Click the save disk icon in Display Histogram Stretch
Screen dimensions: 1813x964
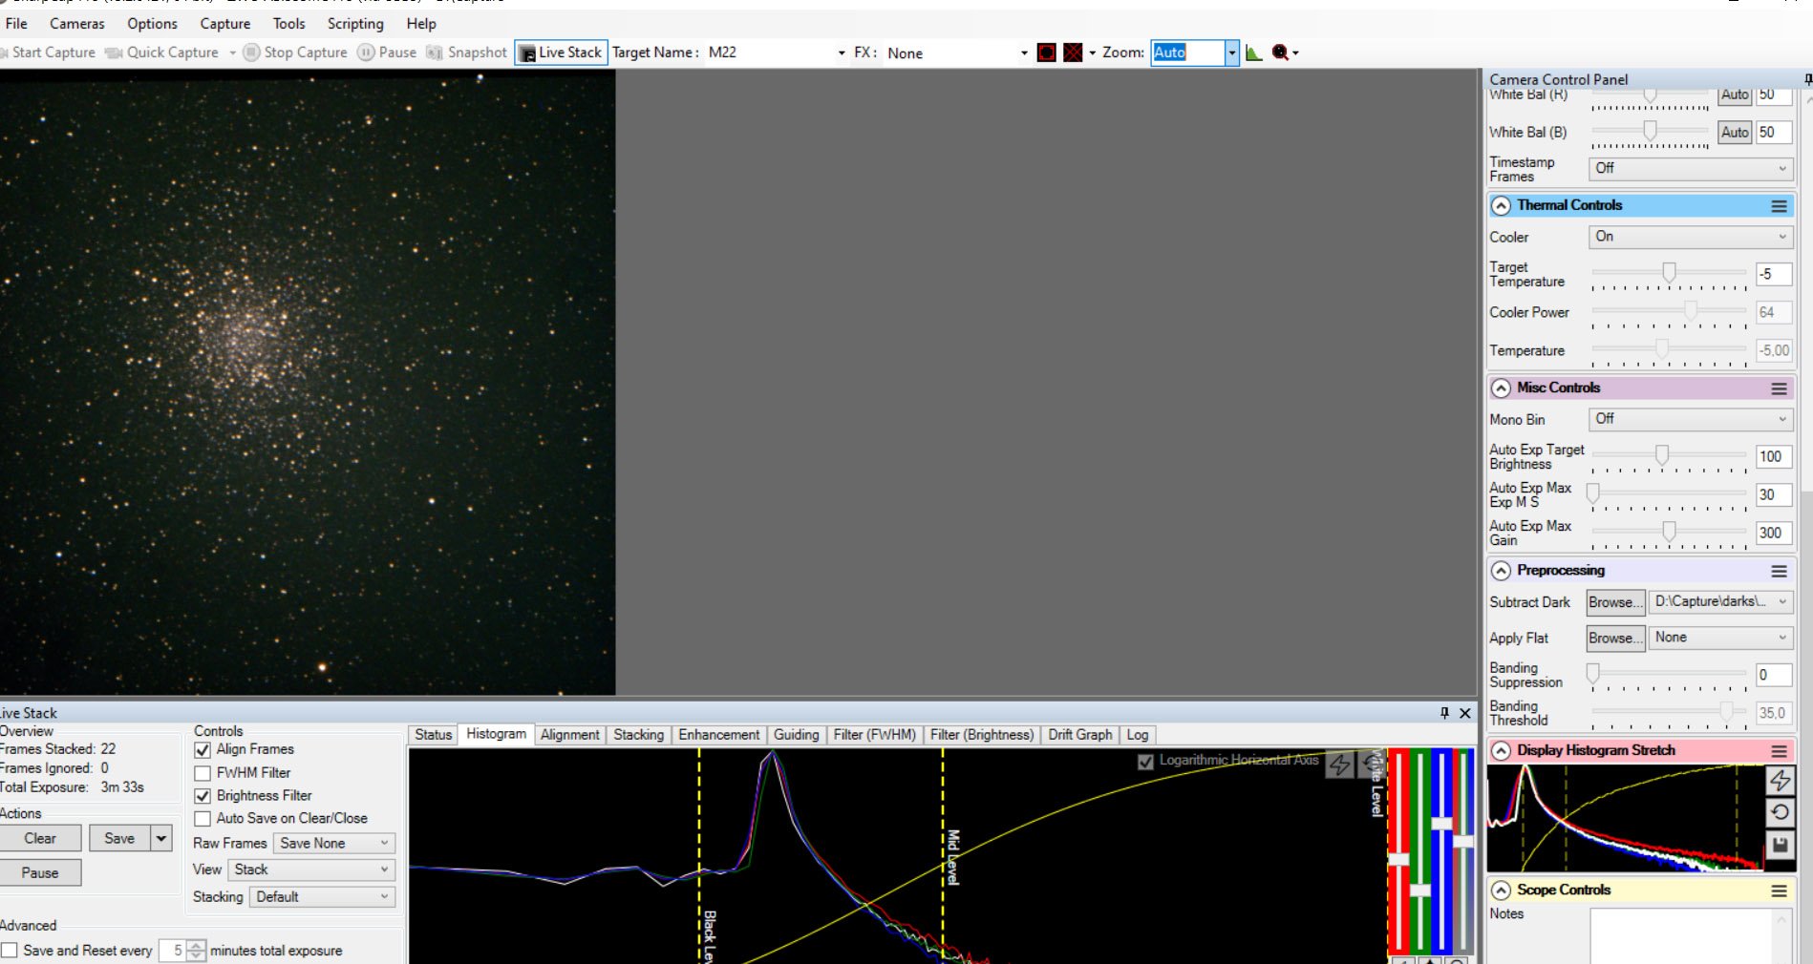tap(1780, 845)
